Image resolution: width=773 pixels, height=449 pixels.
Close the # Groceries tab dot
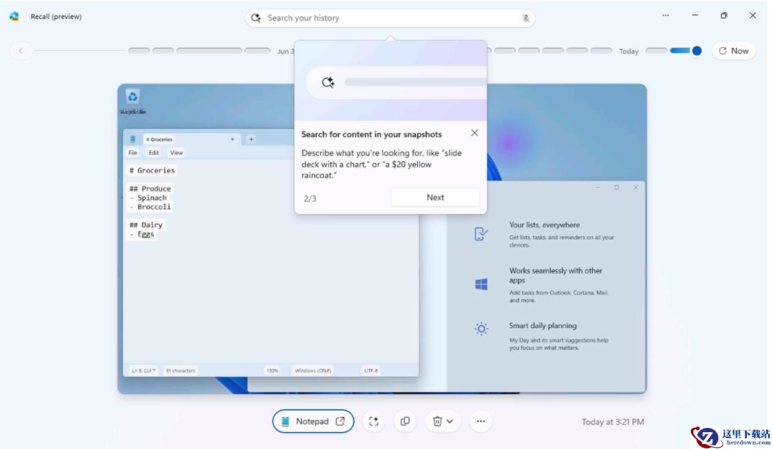232,139
